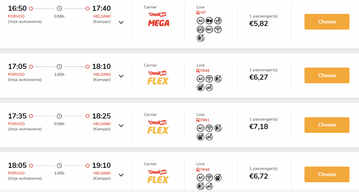The width and height of the screenshot is (359, 192).
Task: Click the pet paw icon on the 17:05 bus
Action: 200,88
